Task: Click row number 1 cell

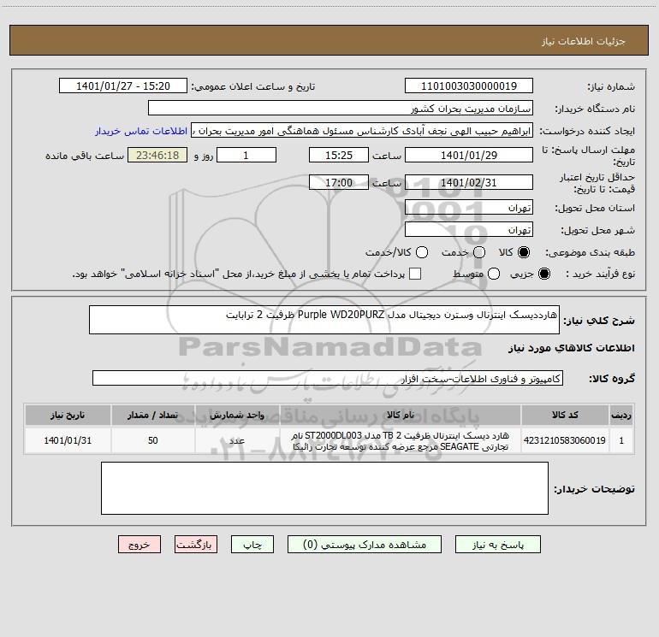Action: pyautogui.click(x=621, y=440)
